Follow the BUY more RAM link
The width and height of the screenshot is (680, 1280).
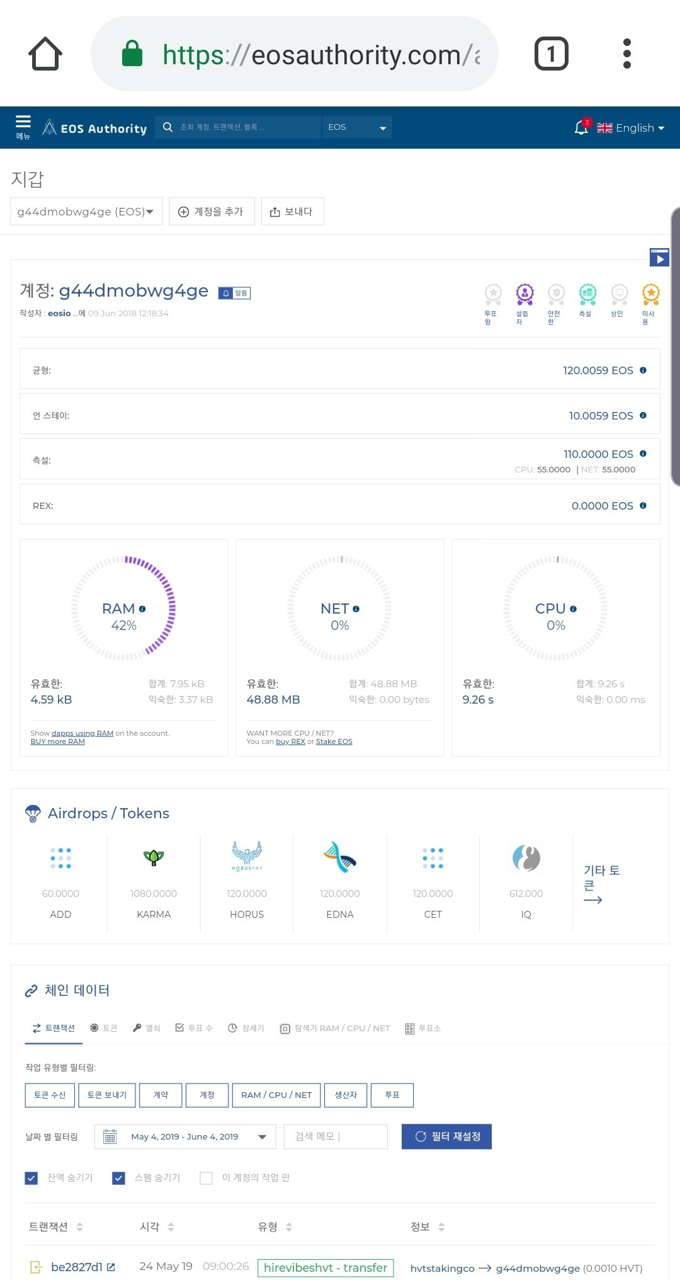pyautogui.click(x=58, y=742)
